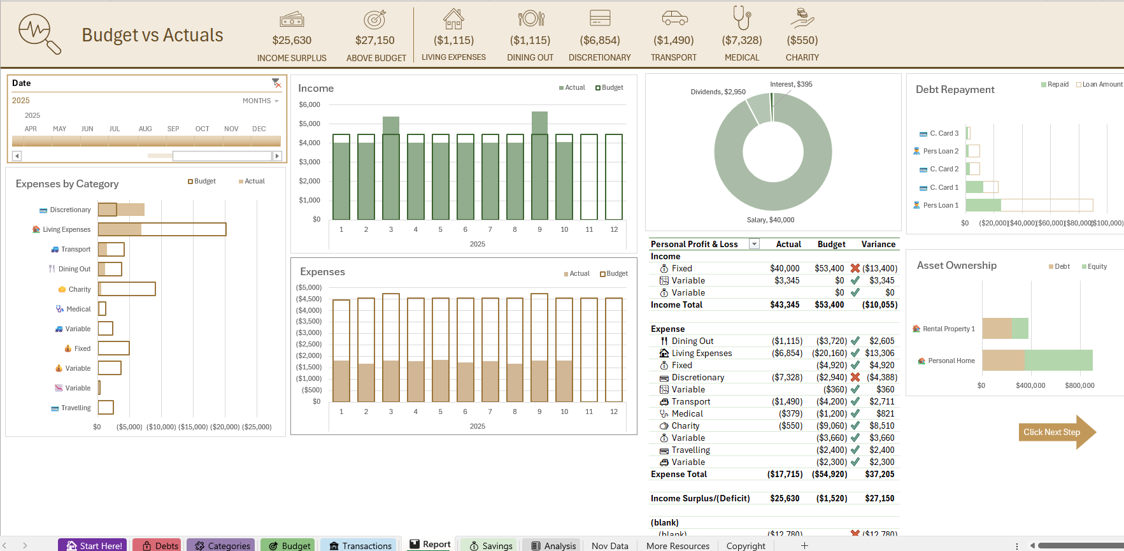The height and width of the screenshot is (551, 1124).
Task: Click the medical stethoscope icon
Action: (742, 18)
